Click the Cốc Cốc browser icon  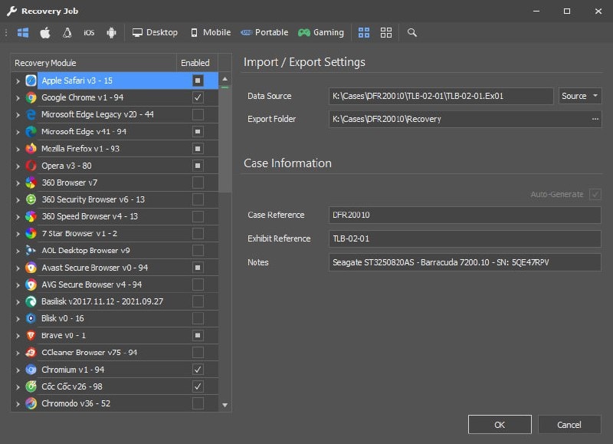pyautogui.click(x=31, y=386)
